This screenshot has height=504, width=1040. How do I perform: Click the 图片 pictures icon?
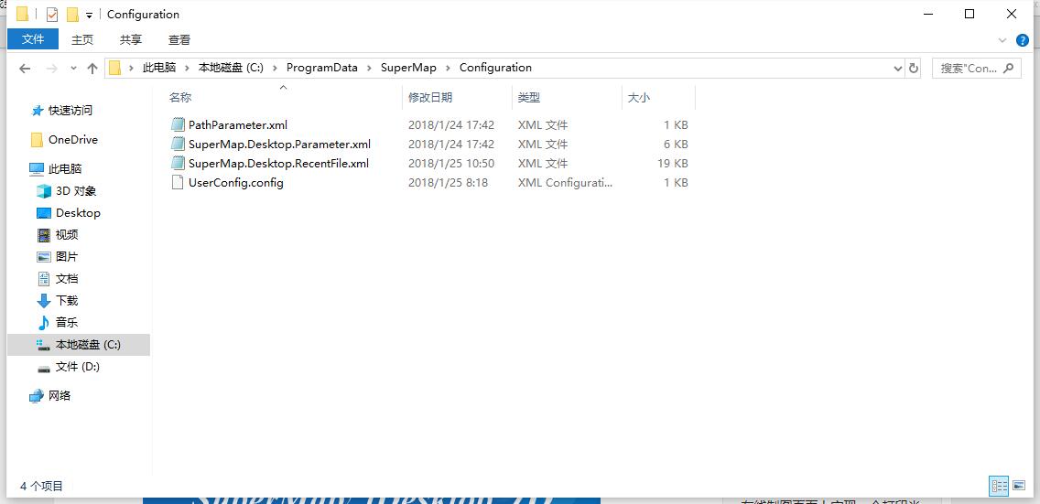tap(44, 256)
